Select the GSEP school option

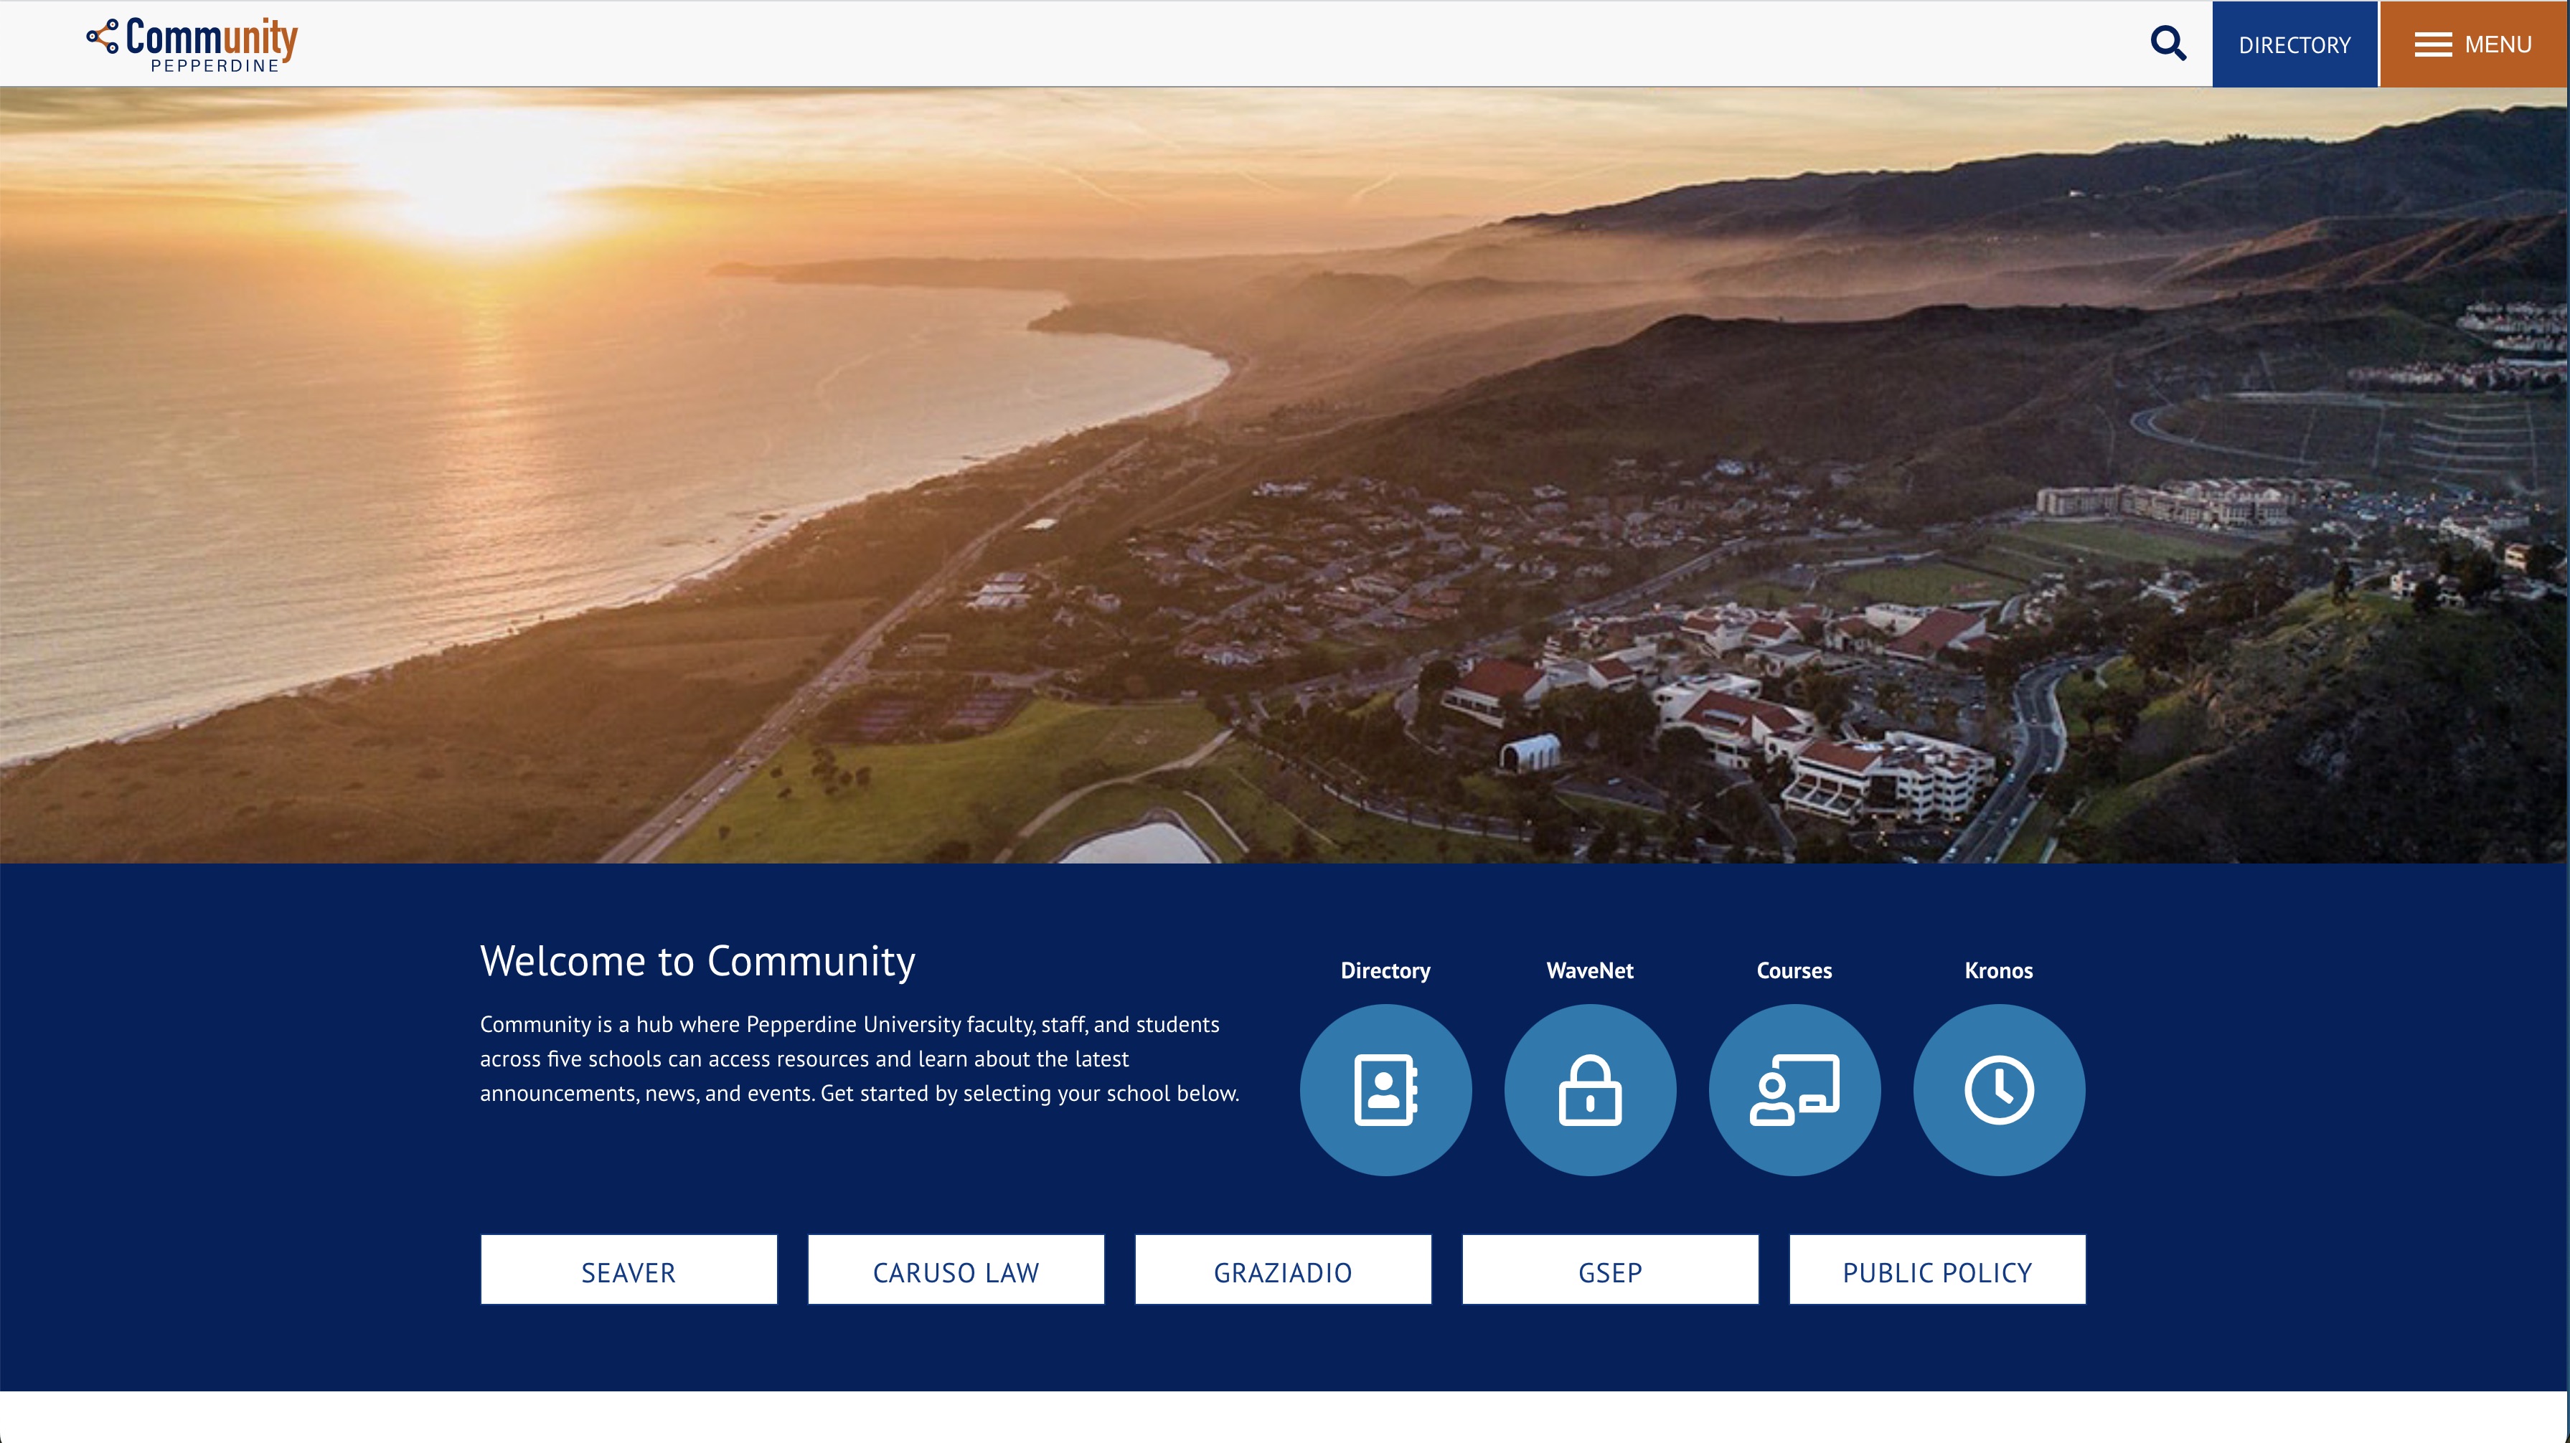tap(1609, 1269)
